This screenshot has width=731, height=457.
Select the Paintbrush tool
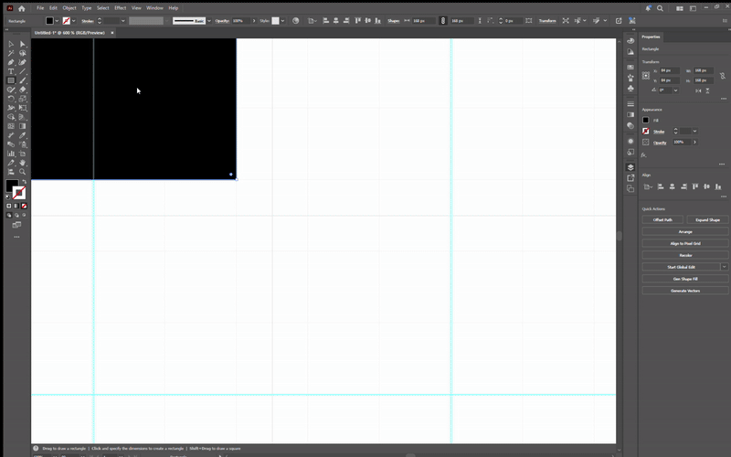(x=22, y=80)
